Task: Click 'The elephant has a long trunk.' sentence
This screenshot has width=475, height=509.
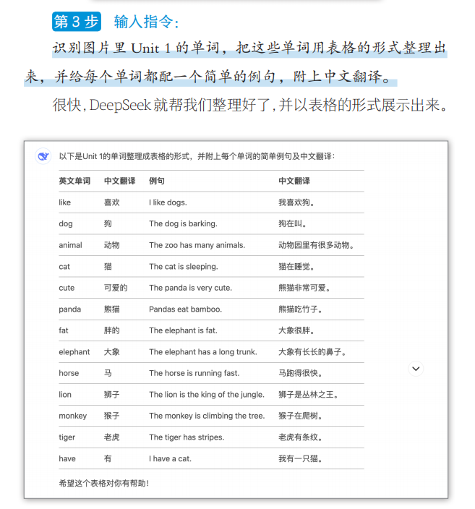Action: pos(203,352)
